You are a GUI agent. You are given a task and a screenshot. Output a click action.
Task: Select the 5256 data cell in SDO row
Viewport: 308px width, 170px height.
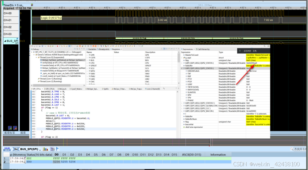72,162
